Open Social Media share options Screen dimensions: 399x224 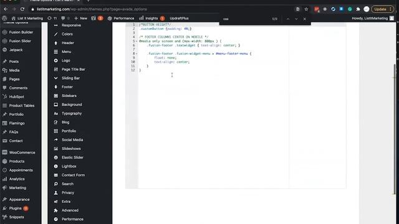72,139
